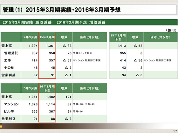The image size is (178, 133).
Task: Click the △ 52 change value
Action: coord(138,46)
